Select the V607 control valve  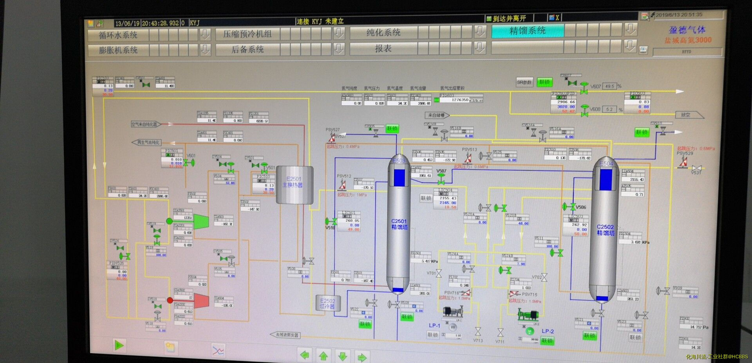[x=584, y=88]
